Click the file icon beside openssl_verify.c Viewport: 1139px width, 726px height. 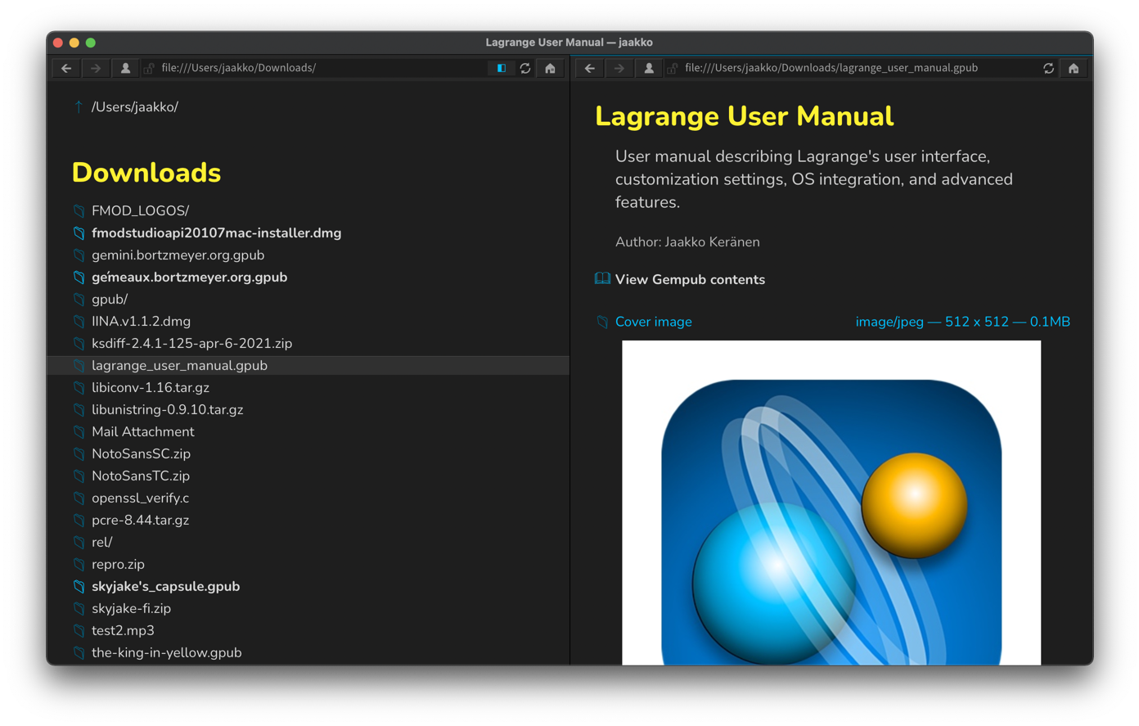point(79,498)
